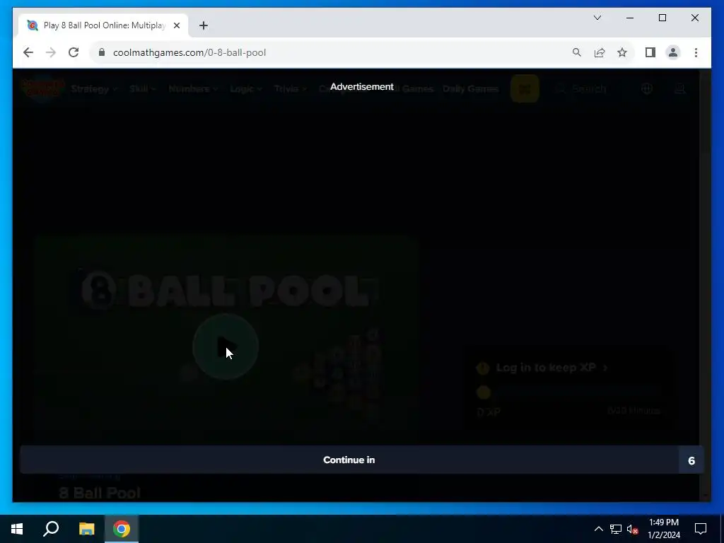The height and width of the screenshot is (543, 724).
Task: Open the Windows Start menu
Action: [x=17, y=529]
